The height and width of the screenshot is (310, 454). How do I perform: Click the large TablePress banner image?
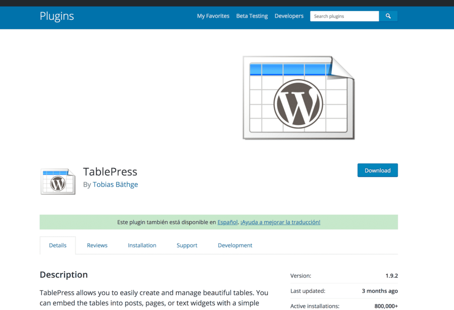(298, 97)
